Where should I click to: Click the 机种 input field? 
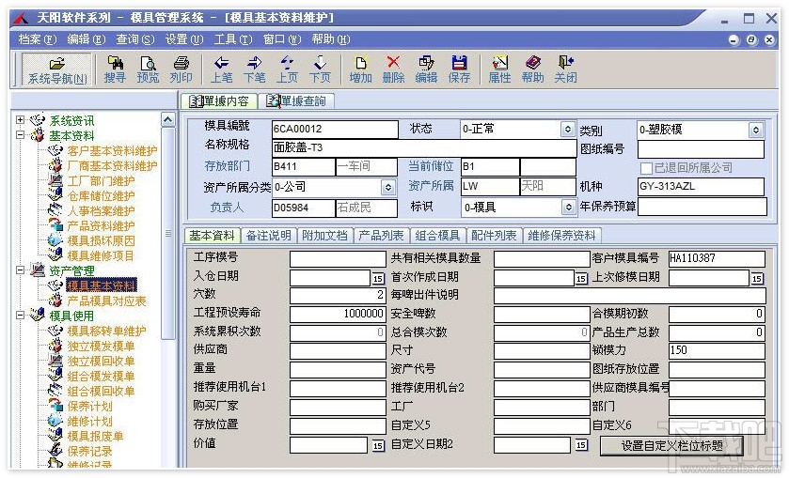click(701, 187)
